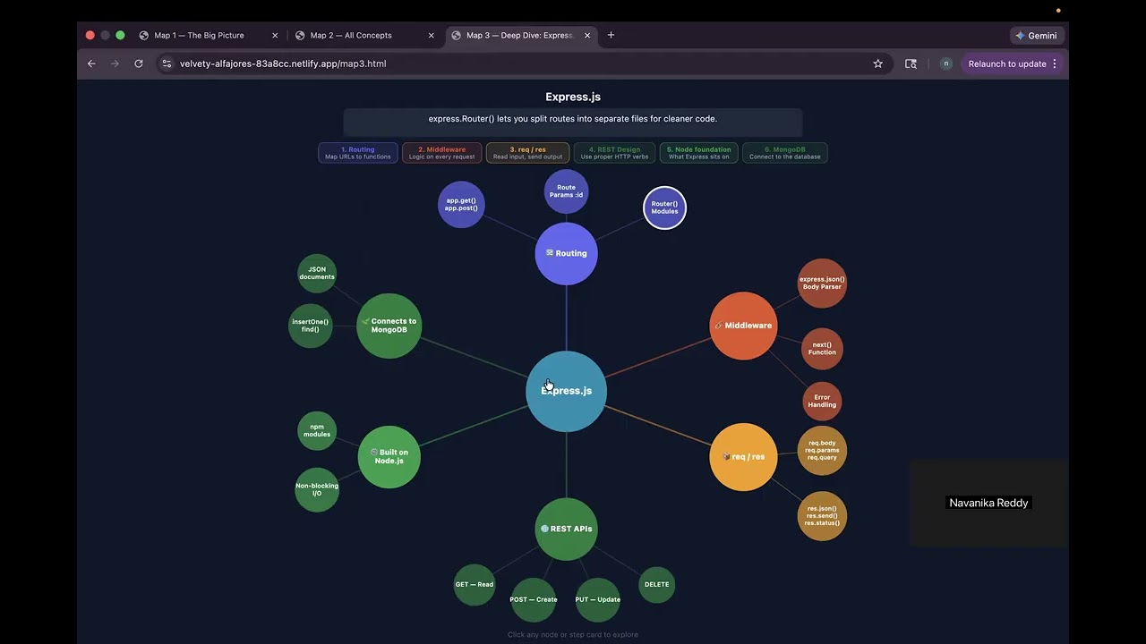This screenshot has width=1146, height=644.
Task: Click the purple Routing node
Action: click(x=566, y=253)
